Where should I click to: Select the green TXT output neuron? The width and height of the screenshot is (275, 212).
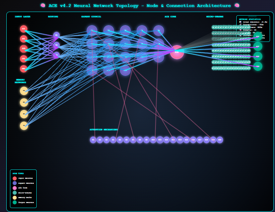[258, 37]
